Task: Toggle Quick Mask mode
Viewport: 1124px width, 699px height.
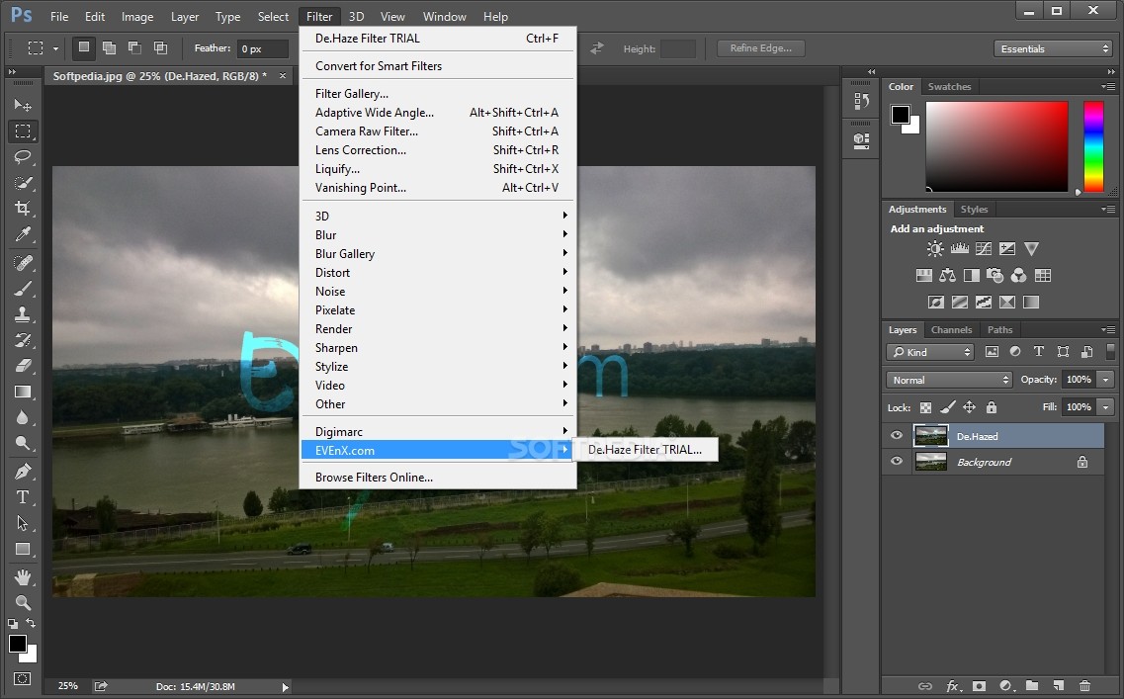Action: point(22,678)
